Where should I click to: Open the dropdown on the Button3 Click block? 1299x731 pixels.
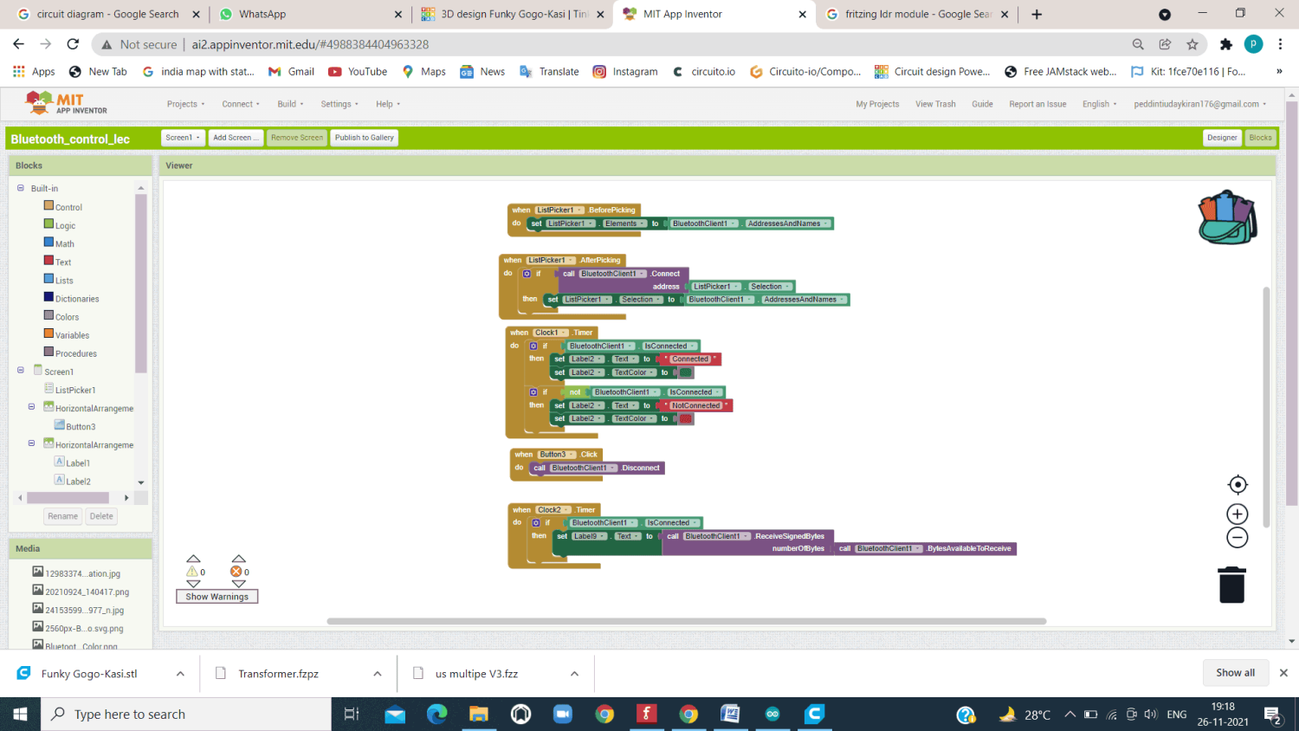click(572, 453)
